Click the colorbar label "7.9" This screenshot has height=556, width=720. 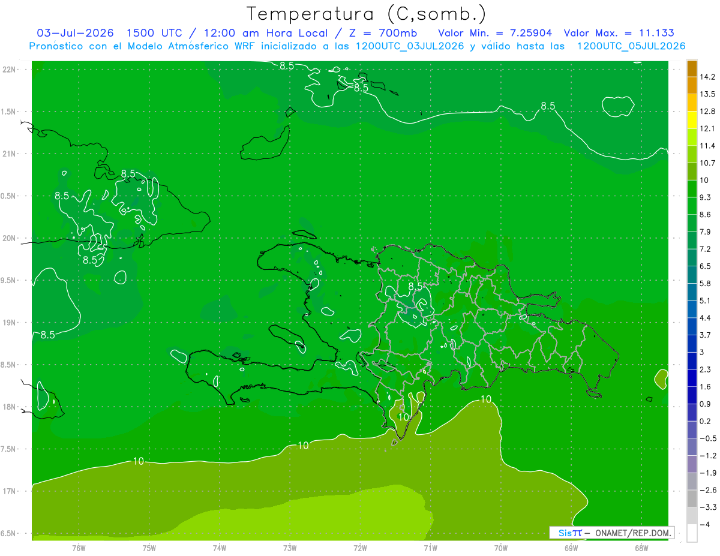[706, 232]
